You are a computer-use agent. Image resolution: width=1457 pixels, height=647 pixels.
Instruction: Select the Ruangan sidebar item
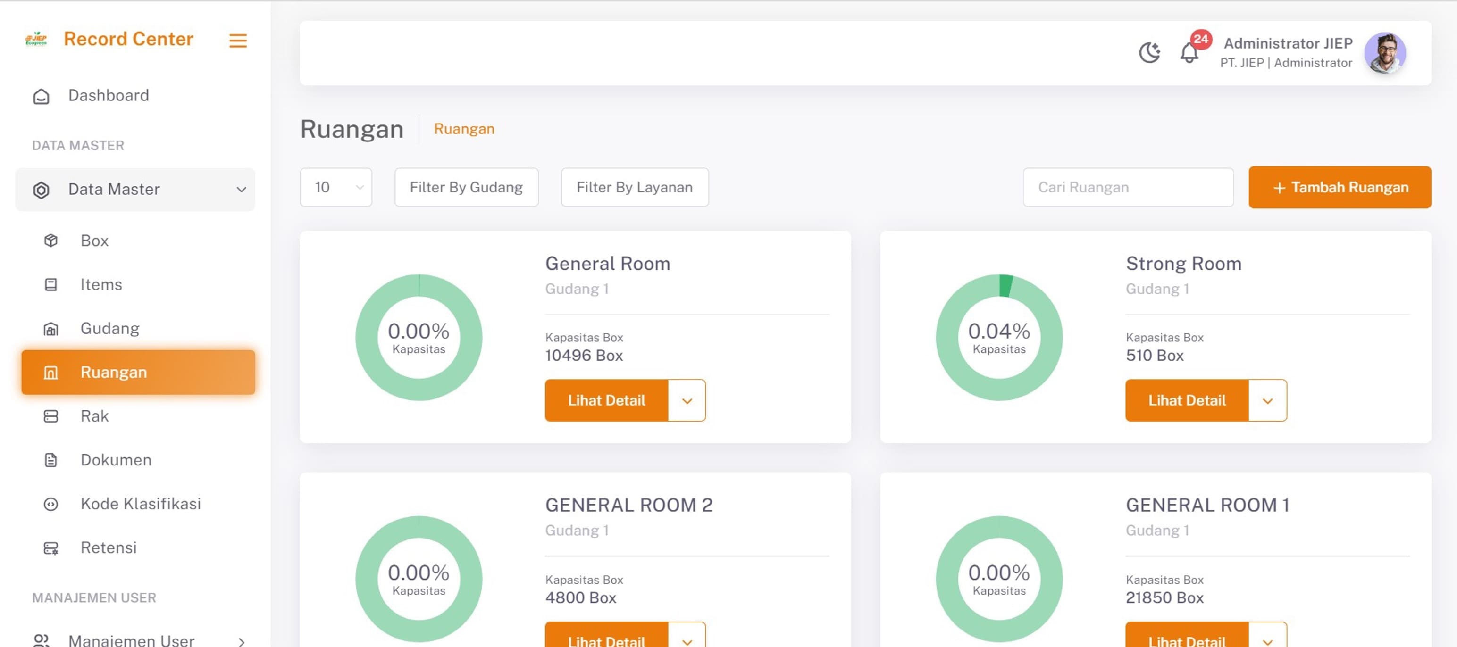click(x=138, y=373)
